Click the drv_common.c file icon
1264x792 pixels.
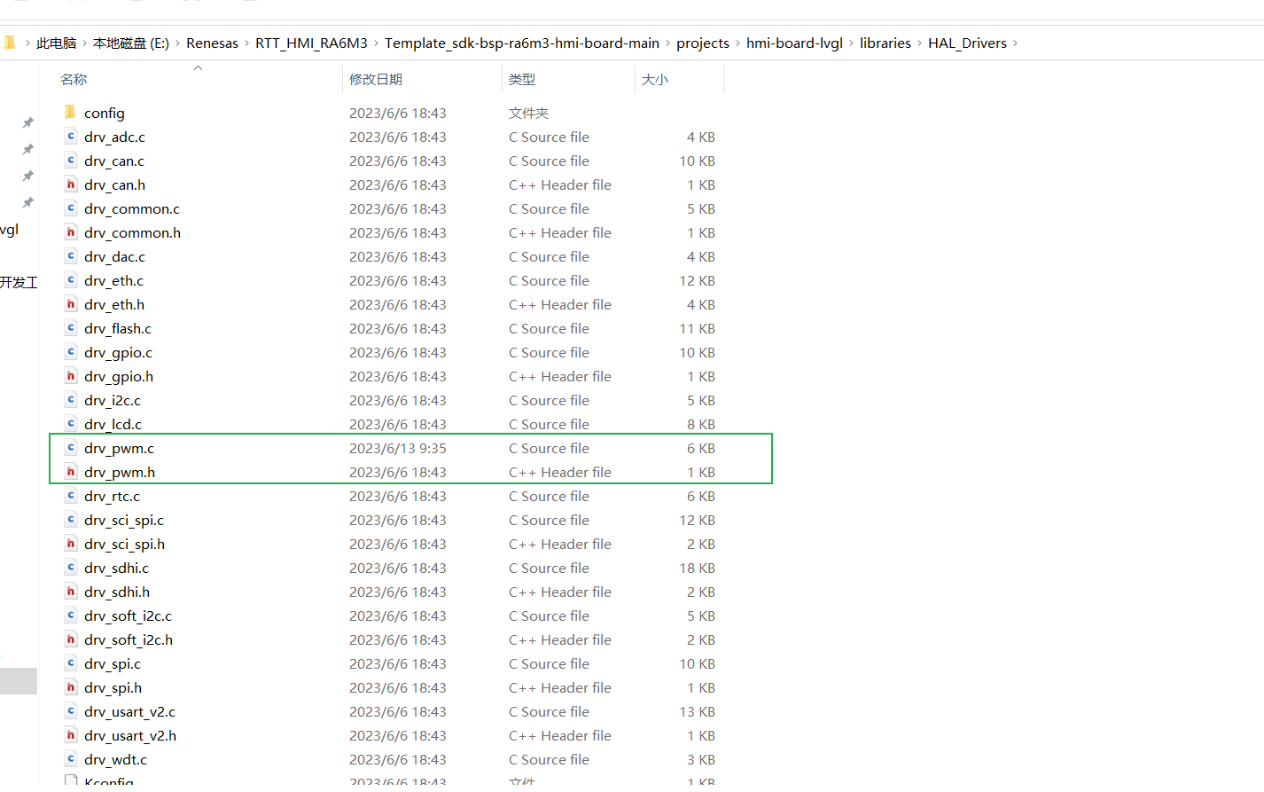[x=71, y=208]
